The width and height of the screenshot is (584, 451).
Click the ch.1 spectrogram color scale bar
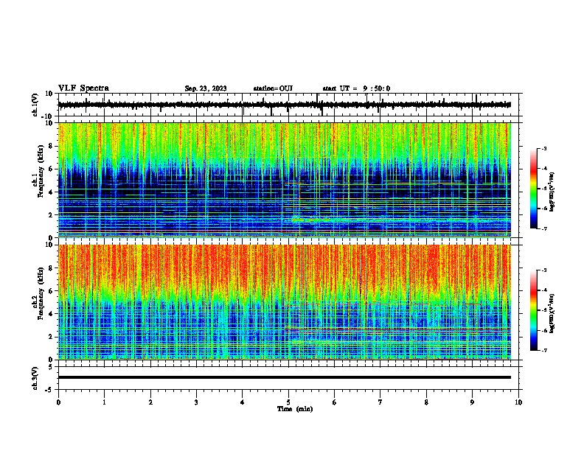tap(533, 189)
